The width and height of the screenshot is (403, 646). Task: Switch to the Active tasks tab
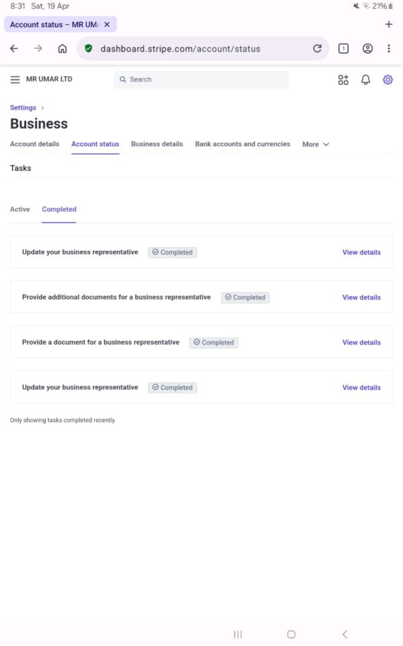pos(20,209)
